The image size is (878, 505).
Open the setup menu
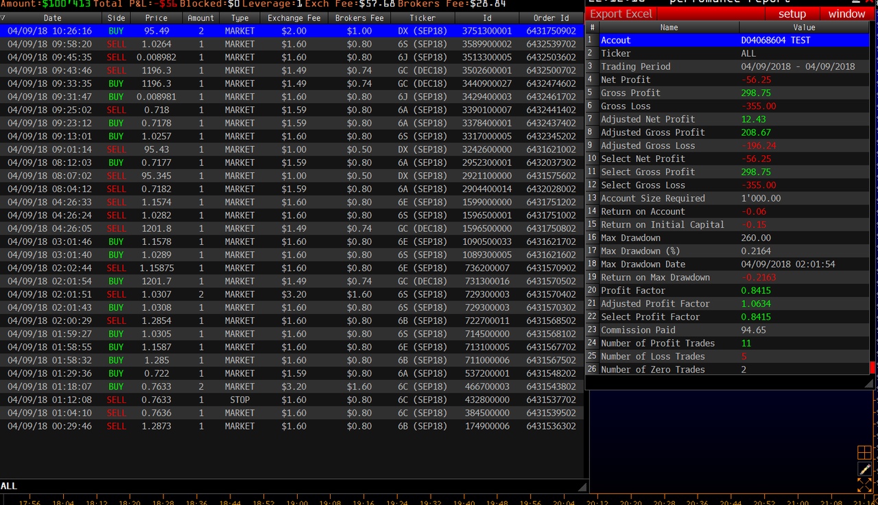(792, 14)
